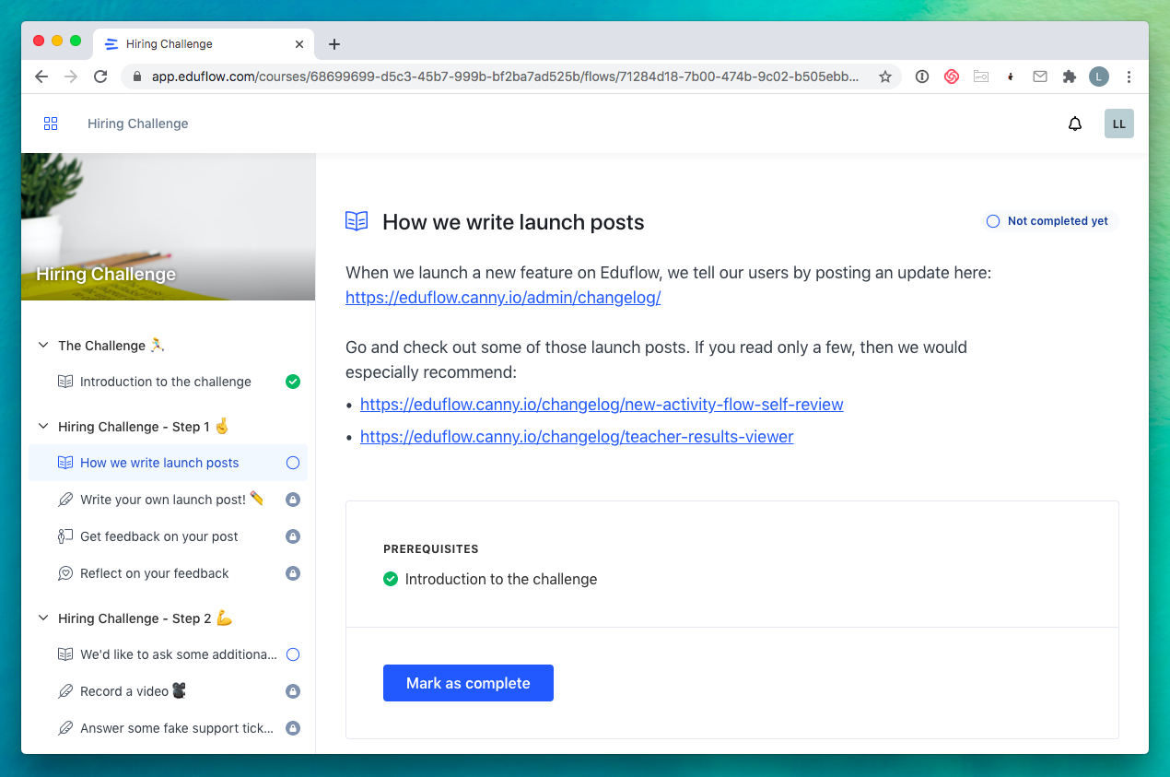This screenshot has height=777, width=1170.
Task: Close the Hiring Challenge tab
Action: coord(299,43)
